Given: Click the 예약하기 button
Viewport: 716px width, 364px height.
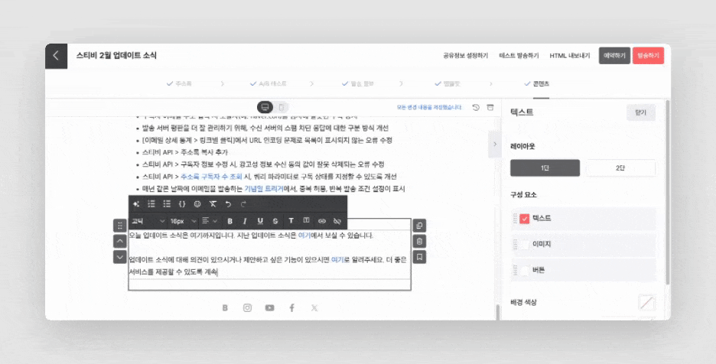Looking at the screenshot, I should click(614, 56).
